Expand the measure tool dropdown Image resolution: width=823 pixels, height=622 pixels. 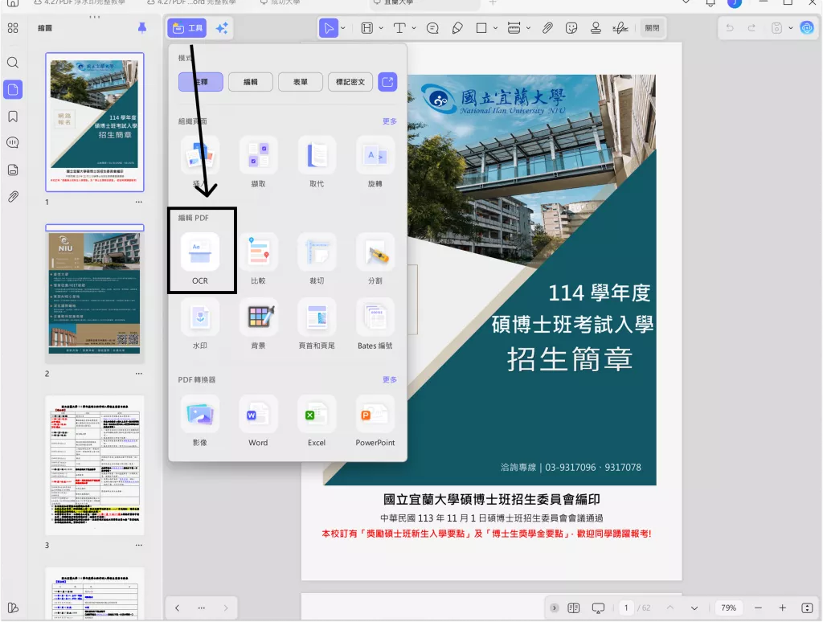tap(528, 28)
